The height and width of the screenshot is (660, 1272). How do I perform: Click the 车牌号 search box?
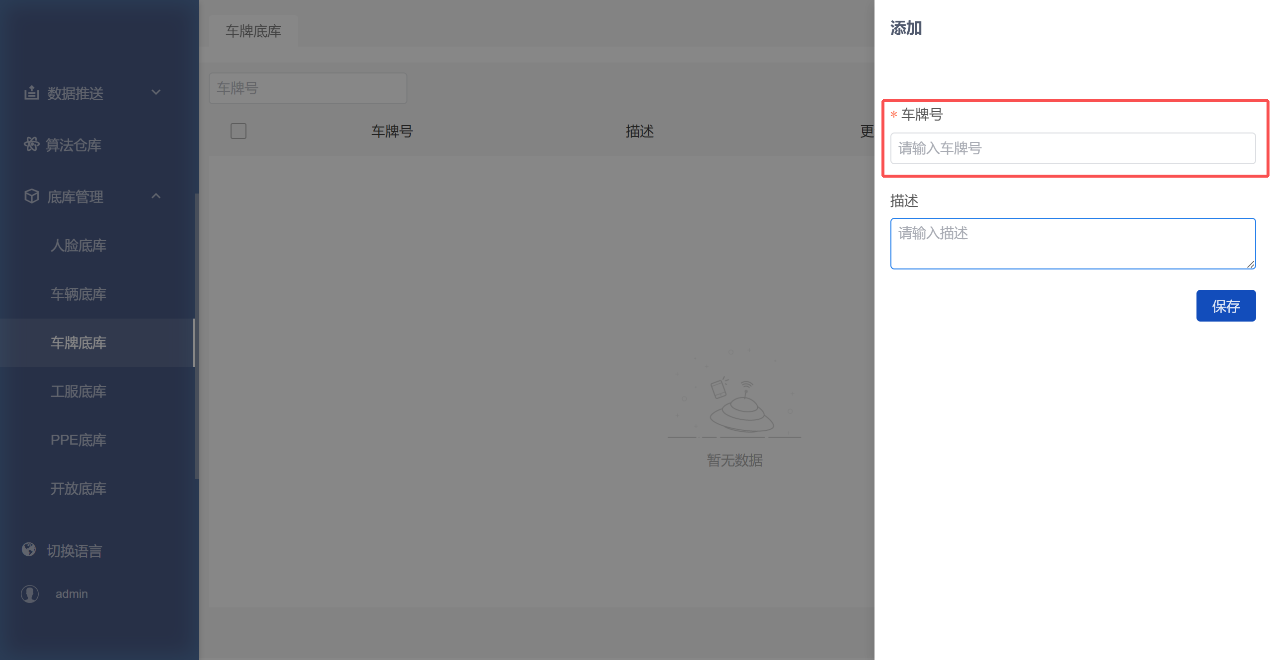308,88
